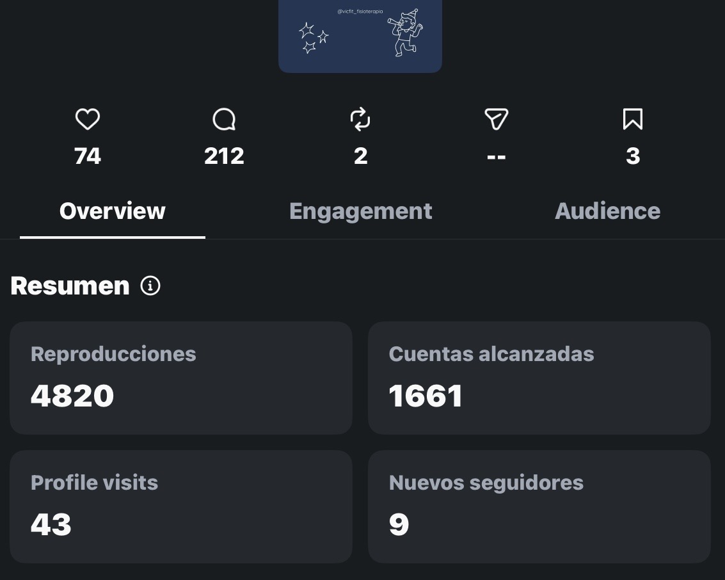Click the Resumen heading
Screen dimensions: 725x580
click(70, 286)
